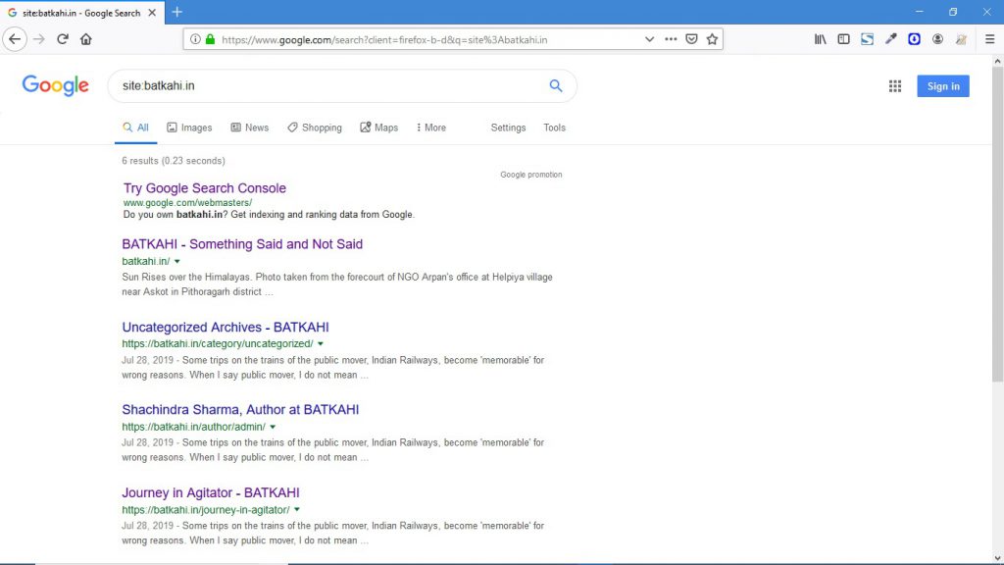Select the All results tab
This screenshot has height=565, width=1004.
(x=135, y=128)
